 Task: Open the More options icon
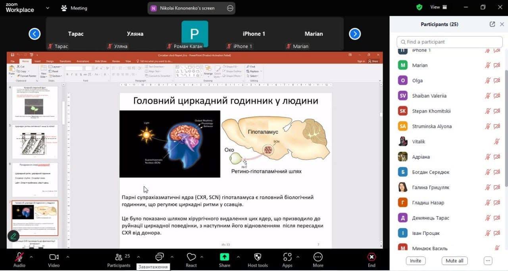[x=318, y=257]
